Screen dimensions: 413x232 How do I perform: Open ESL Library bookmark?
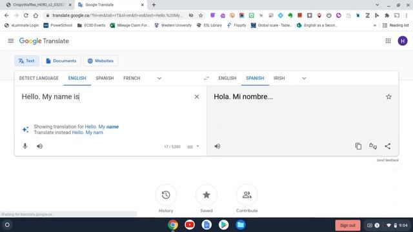coord(209,25)
